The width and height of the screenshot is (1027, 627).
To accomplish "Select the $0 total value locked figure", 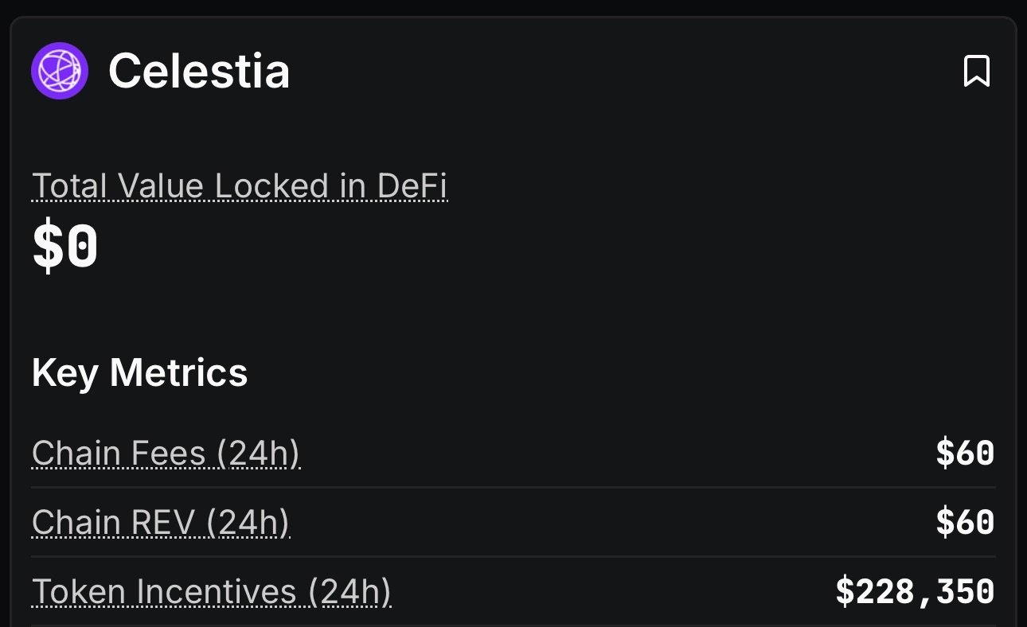I will (x=65, y=247).
